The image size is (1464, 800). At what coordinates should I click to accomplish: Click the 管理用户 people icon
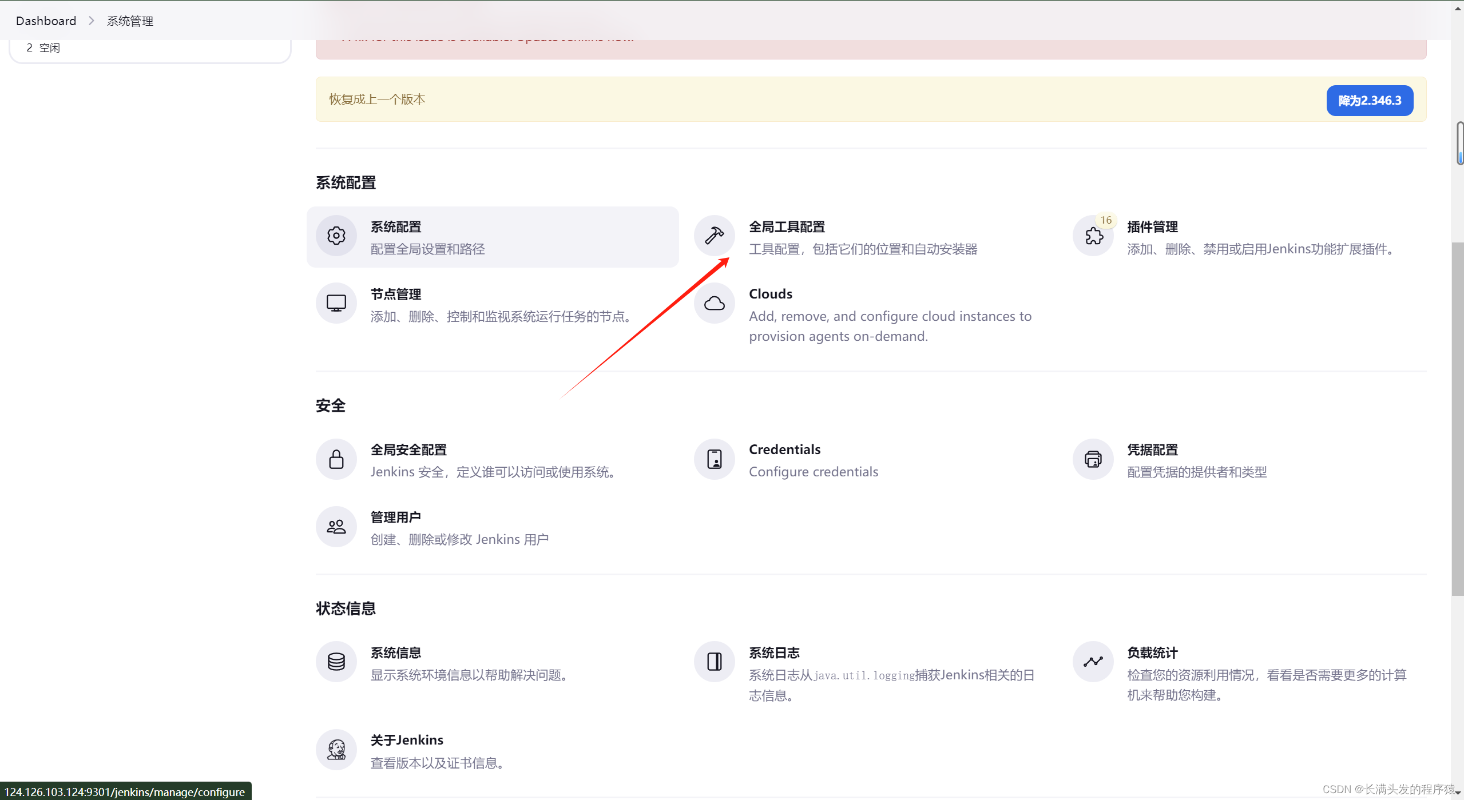pyautogui.click(x=336, y=527)
